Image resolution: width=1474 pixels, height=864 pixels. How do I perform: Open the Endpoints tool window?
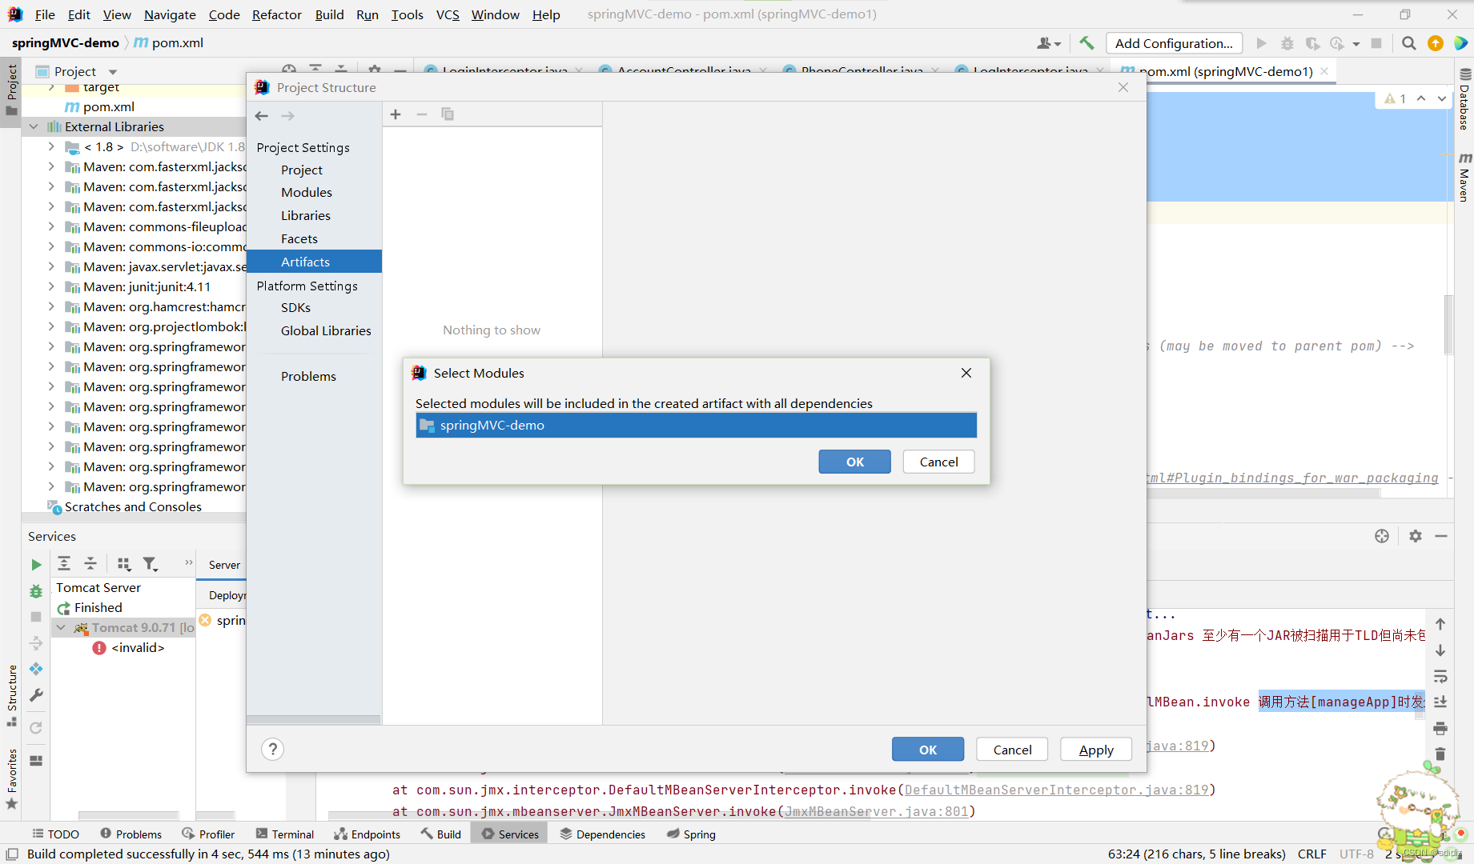[x=367, y=834]
